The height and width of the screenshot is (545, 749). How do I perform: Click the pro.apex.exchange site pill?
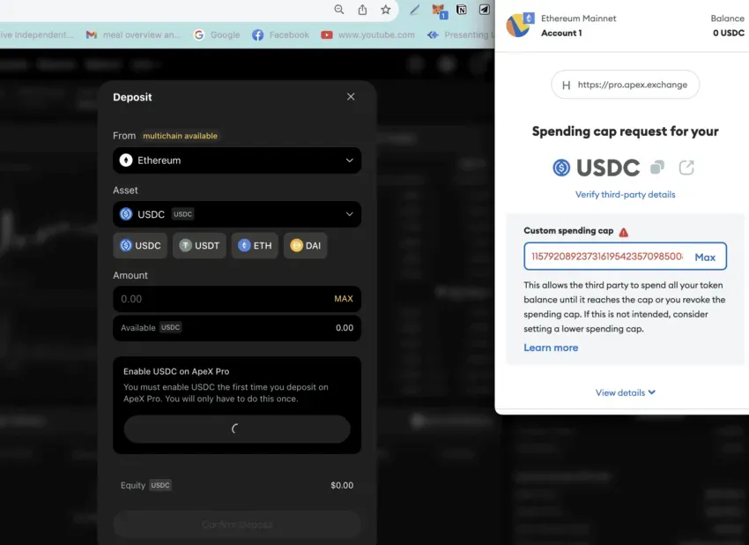(626, 85)
